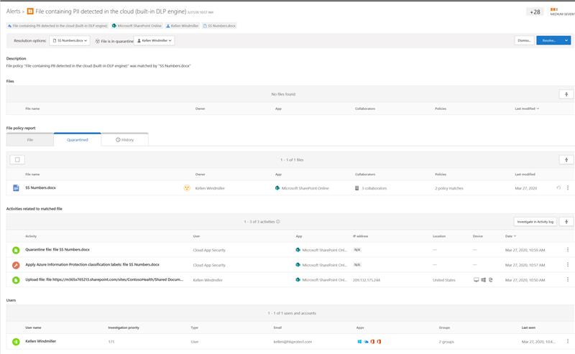The width and height of the screenshot is (575, 354).
Task: Sort activities by the Date column header
Action: pos(509,236)
